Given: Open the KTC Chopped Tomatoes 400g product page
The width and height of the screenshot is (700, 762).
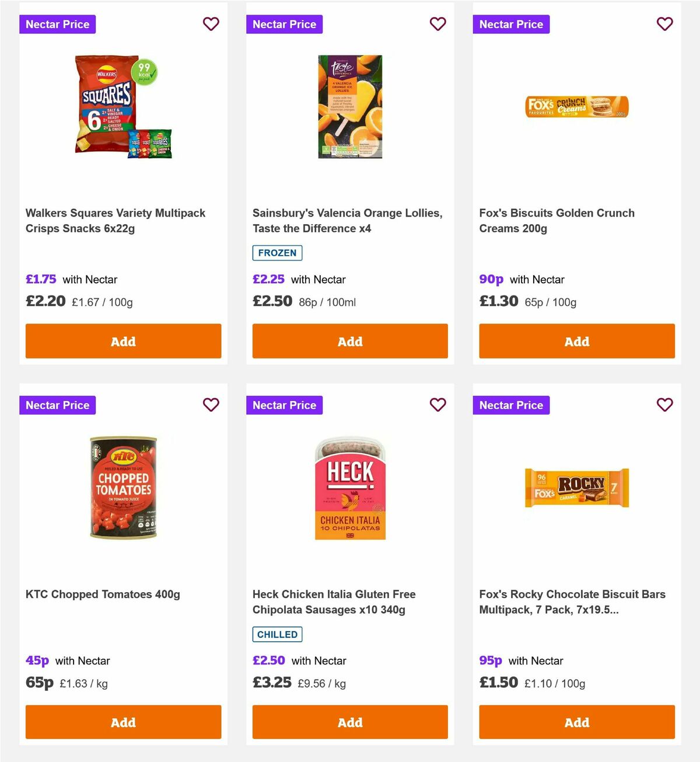Looking at the screenshot, I should (103, 594).
